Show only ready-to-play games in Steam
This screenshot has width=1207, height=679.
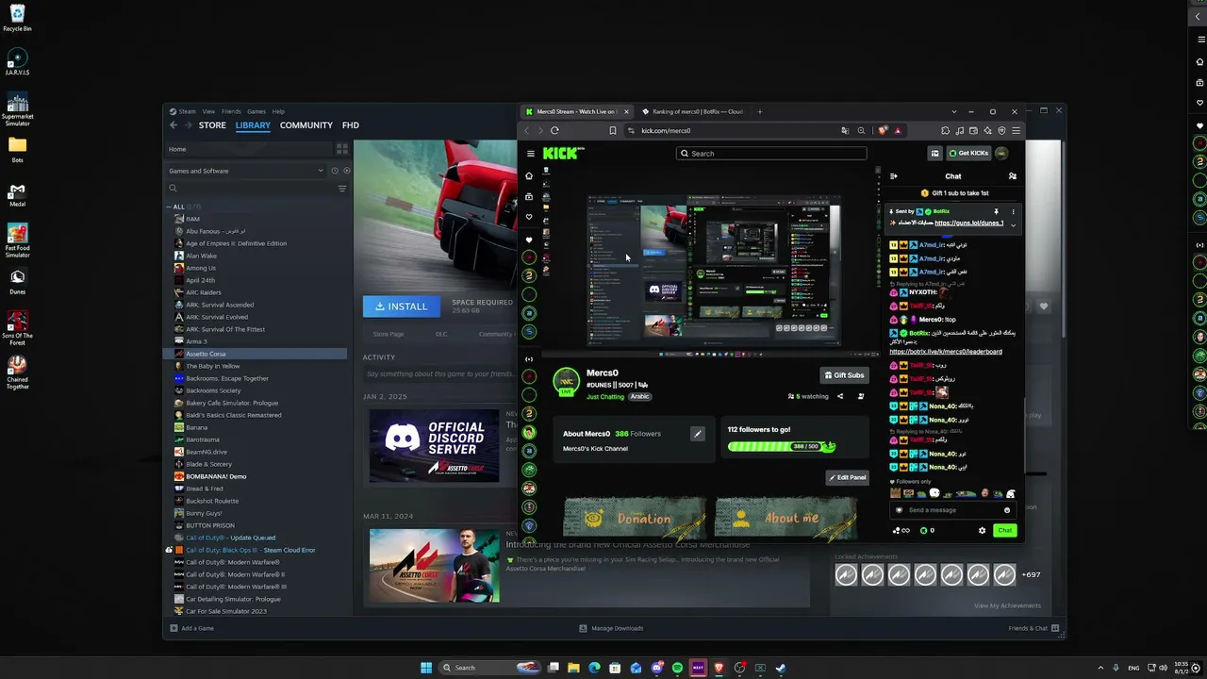[346, 171]
